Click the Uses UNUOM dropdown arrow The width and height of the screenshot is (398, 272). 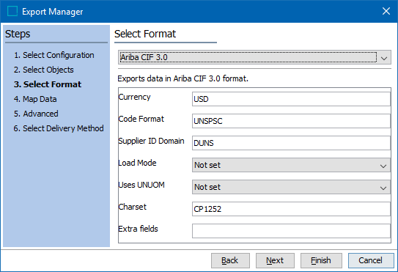[x=383, y=188]
